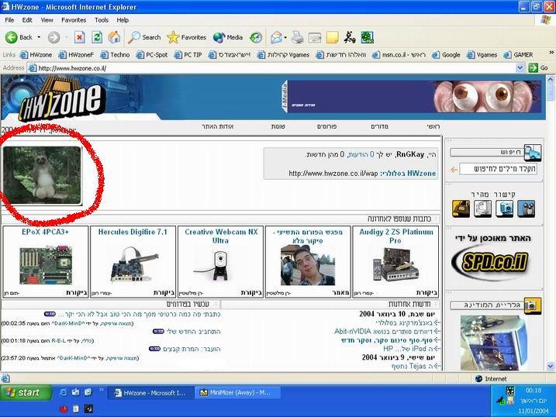
Task: Click the system tray clock 00:18
Action: point(534,391)
